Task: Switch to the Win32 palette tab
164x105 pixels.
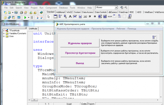Action: pyautogui.click(x=69, y=12)
